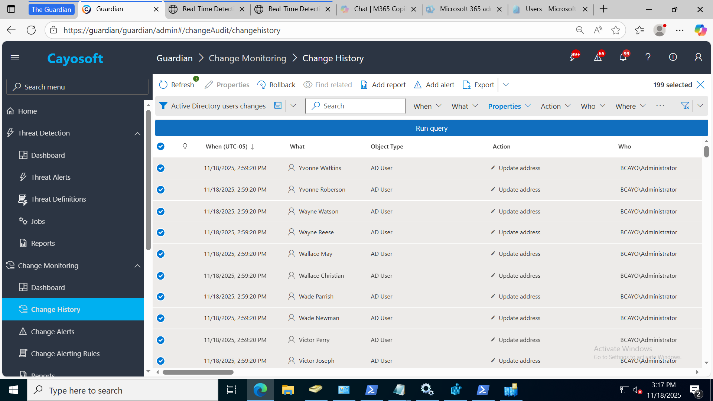Click the Export file icon
This screenshot has height=401, width=713.
pos(466,85)
